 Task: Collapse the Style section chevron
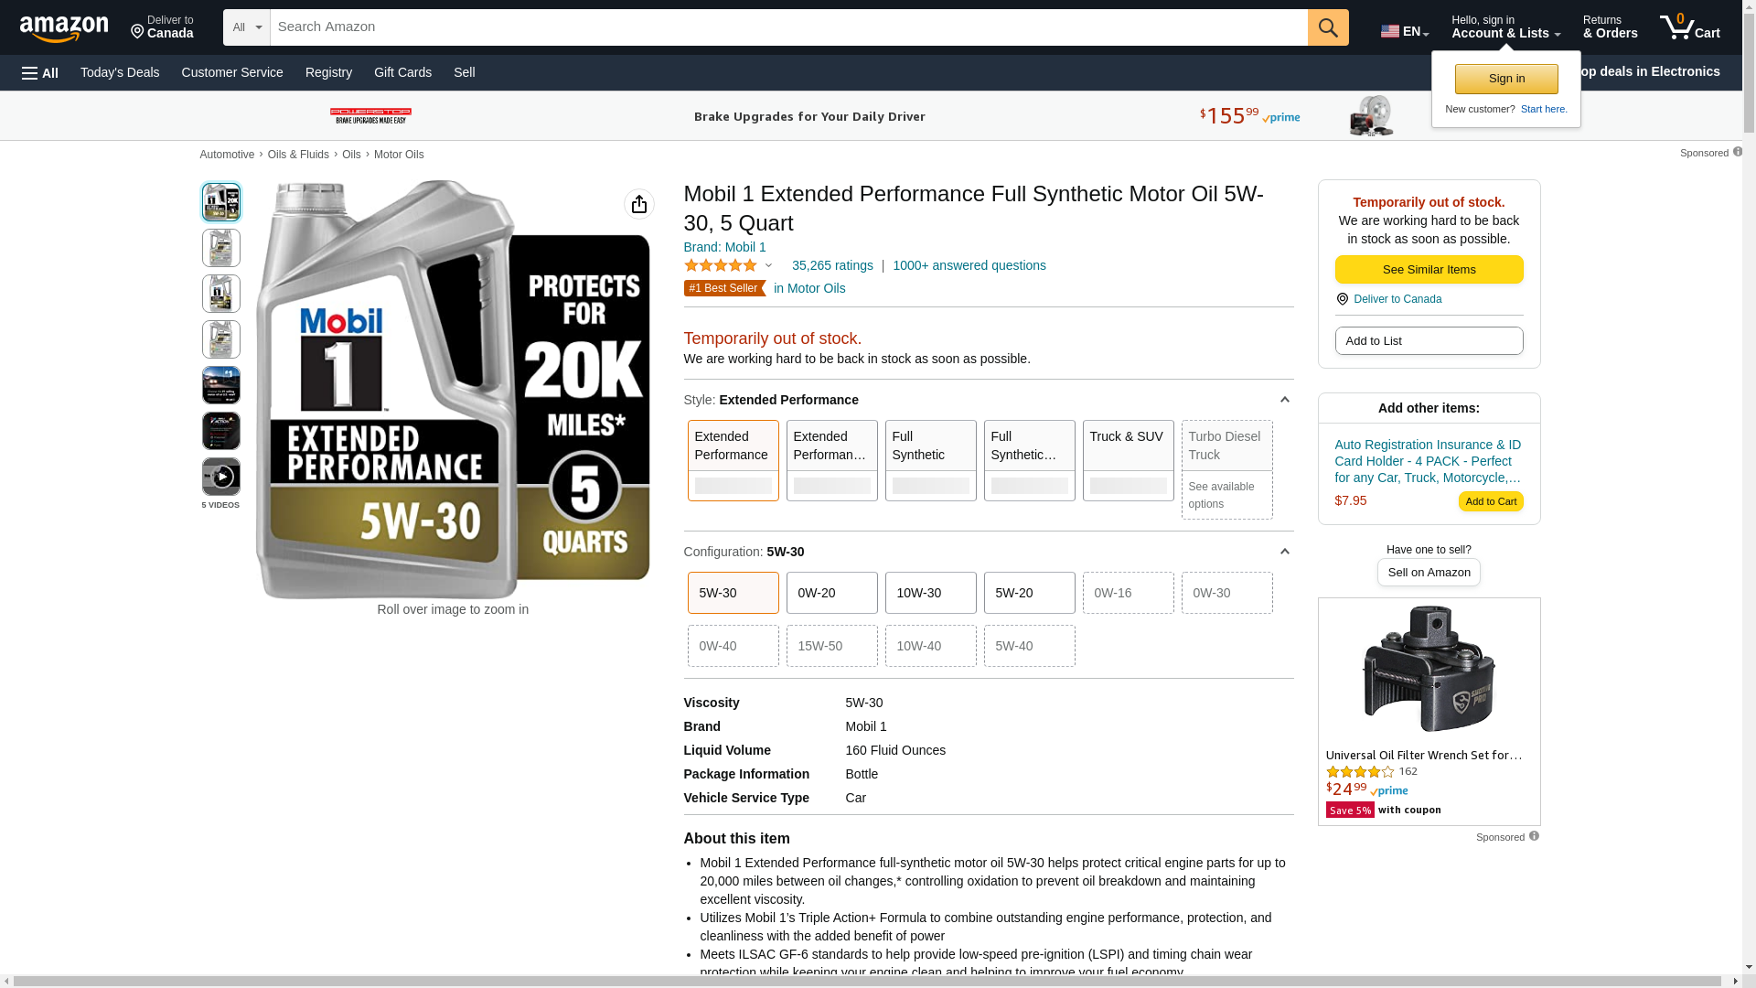(x=1284, y=400)
